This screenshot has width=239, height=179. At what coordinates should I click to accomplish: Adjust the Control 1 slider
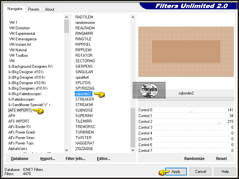click(186, 116)
